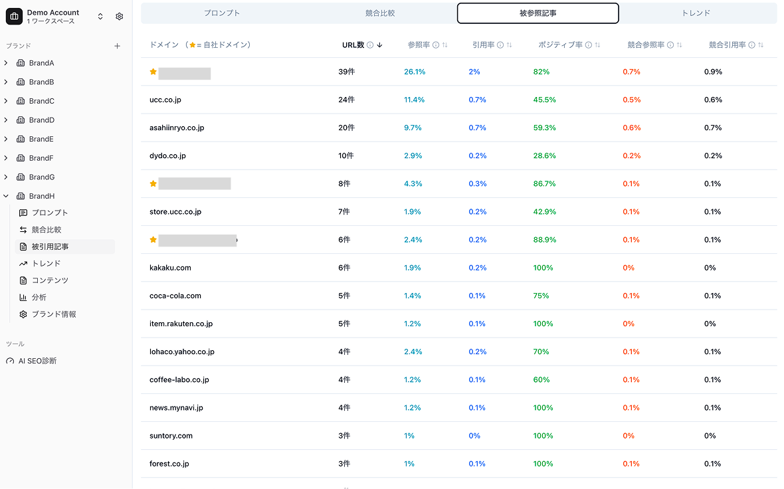Click info icon next to URL数
Image resolution: width=784 pixels, height=489 pixels.
pos(370,45)
